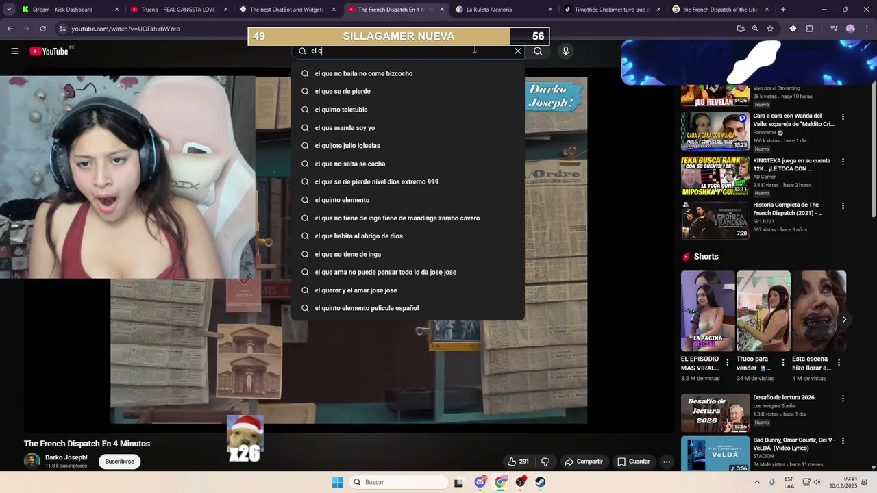877x493 pixels.
Task: Open 'KINGTEKA juega en su cuenta' video title
Action: tap(792, 164)
